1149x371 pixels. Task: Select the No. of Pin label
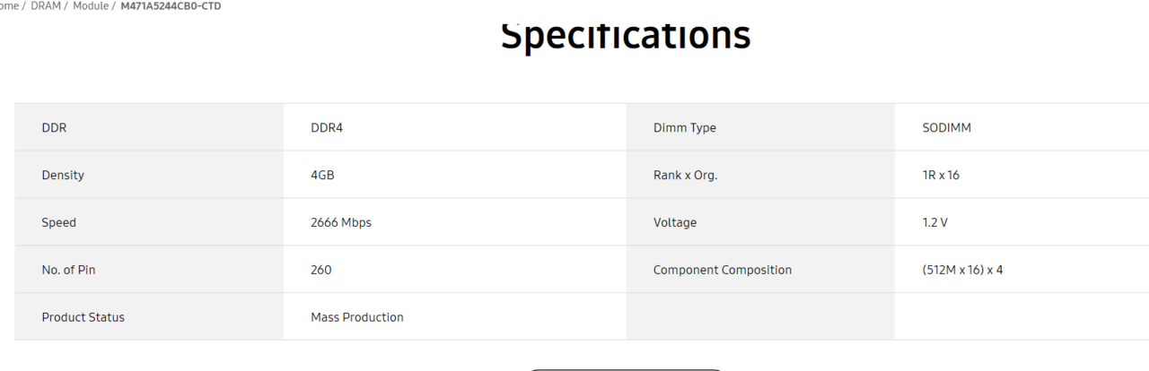[68, 270]
